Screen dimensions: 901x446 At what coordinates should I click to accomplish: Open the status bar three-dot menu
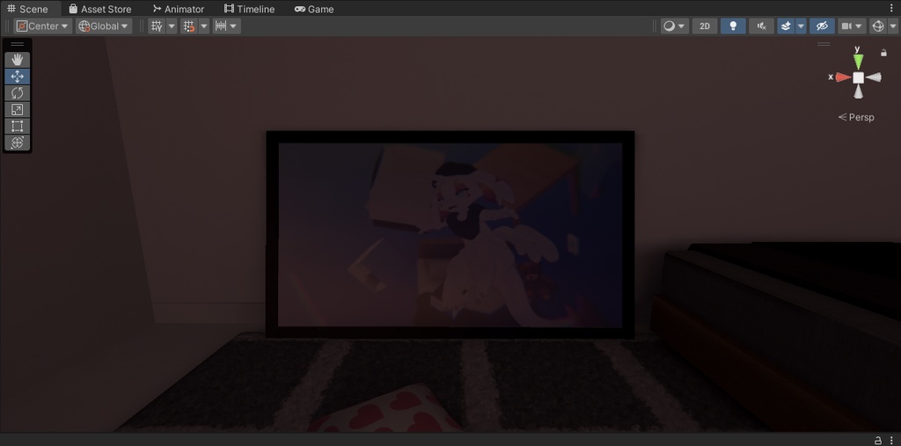(891, 440)
